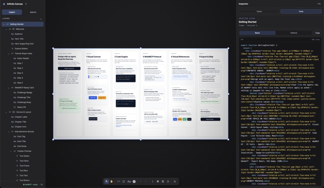
Task: Click the vertical bar icon after redo
Action: [x=153, y=182]
